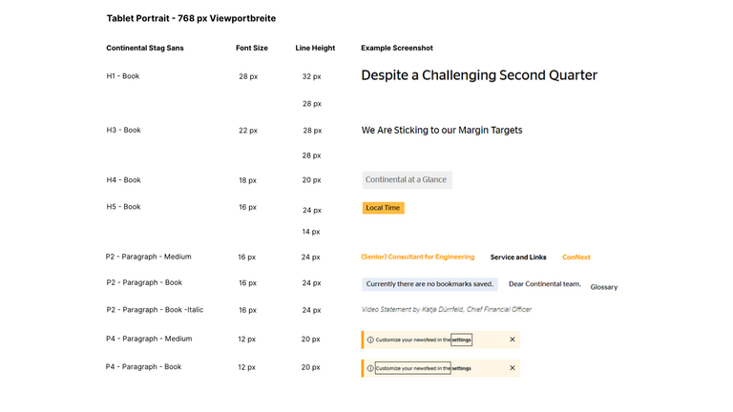This screenshot has width=733, height=412.
Task: Click the orange Local Time badge
Action: point(383,208)
